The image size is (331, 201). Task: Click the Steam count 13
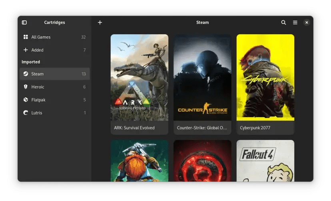[84, 74]
